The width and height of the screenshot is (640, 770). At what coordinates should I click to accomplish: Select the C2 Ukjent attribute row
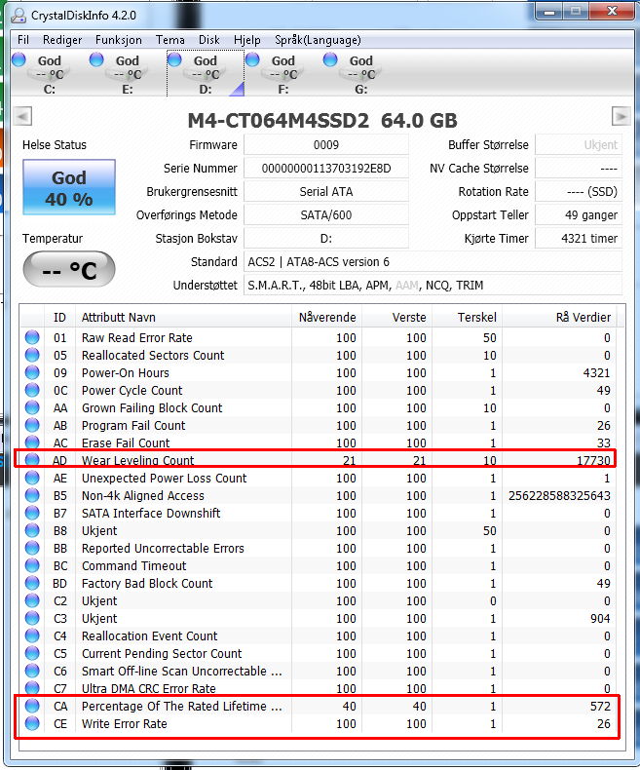[318, 601]
